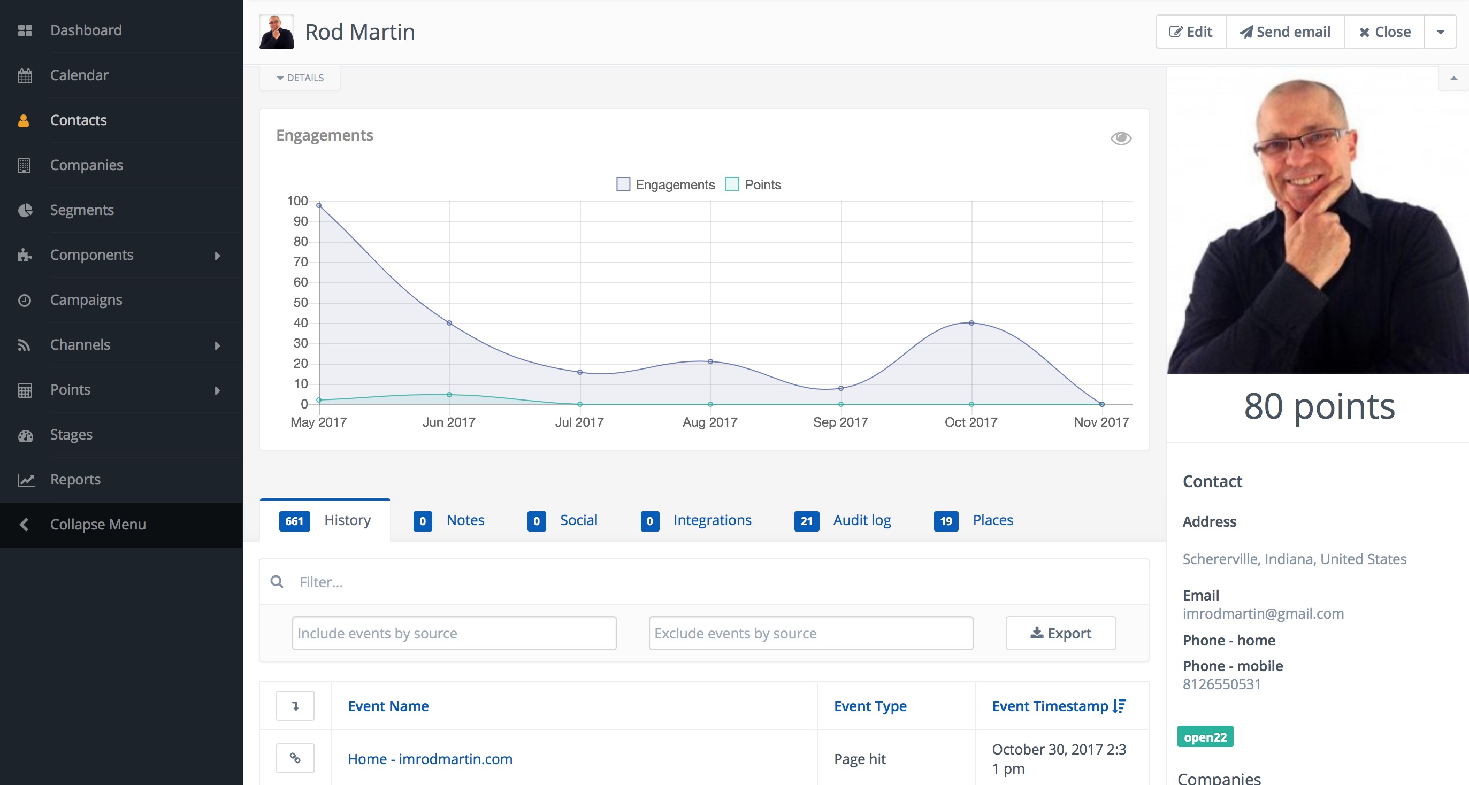Toggle the Engagements chart eye icon

pos(1121,138)
